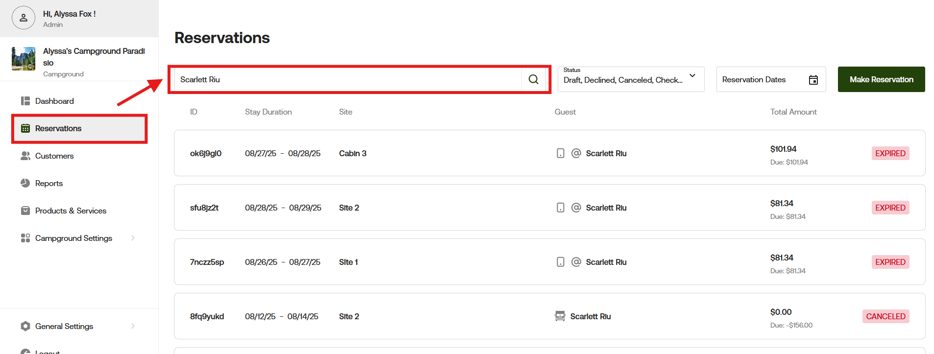Click the $0.00 total amount
This screenshot has width=934, height=354.
click(781, 312)
